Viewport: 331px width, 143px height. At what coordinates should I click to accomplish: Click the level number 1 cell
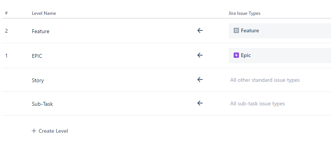(x=6, y=56)
